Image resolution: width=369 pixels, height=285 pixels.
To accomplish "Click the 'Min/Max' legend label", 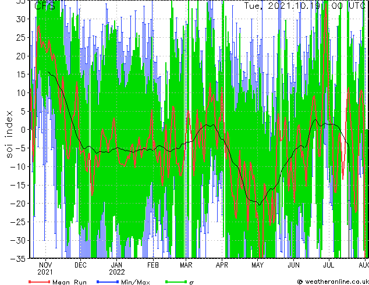I will [x=136, y=282].
